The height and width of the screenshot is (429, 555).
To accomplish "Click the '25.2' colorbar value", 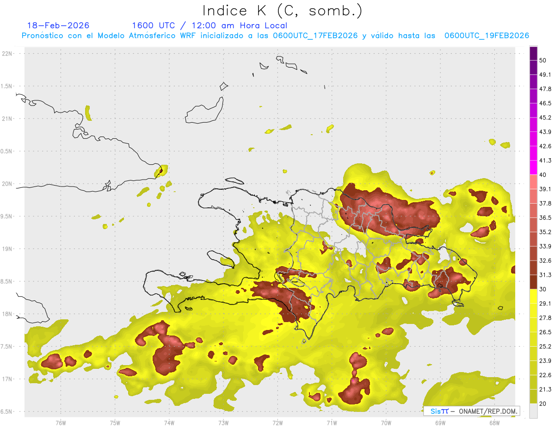I will 545,347.
